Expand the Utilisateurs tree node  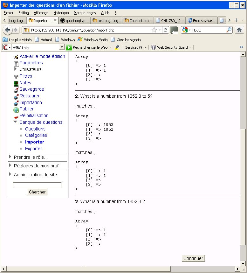click(15, 69)
